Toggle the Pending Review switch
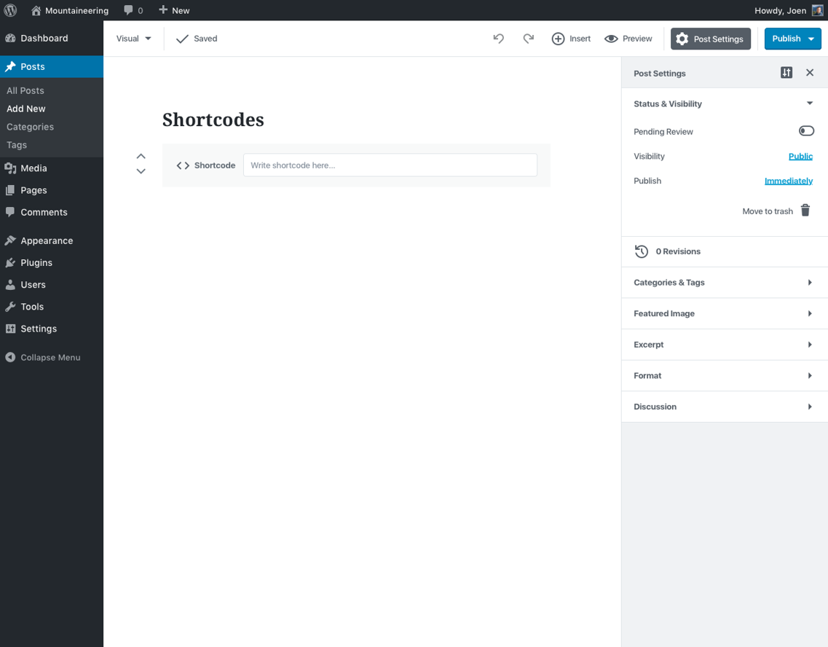The height and width of the screenshot is (647, 828). pos(806,131)
